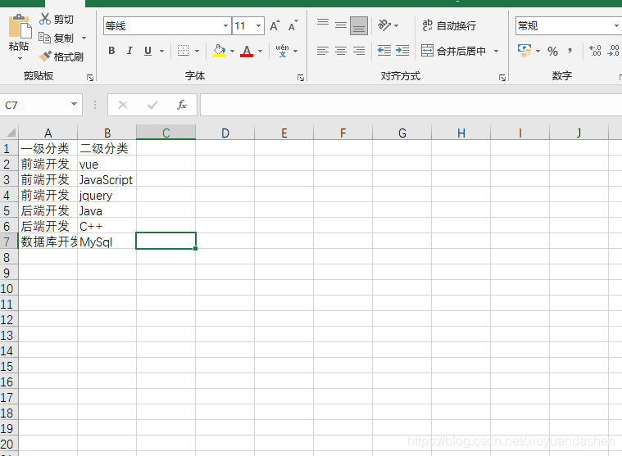Toggle Underline formatting
Image resolution: width=622 pixels, height=456 pixels.
pos(148,51)
